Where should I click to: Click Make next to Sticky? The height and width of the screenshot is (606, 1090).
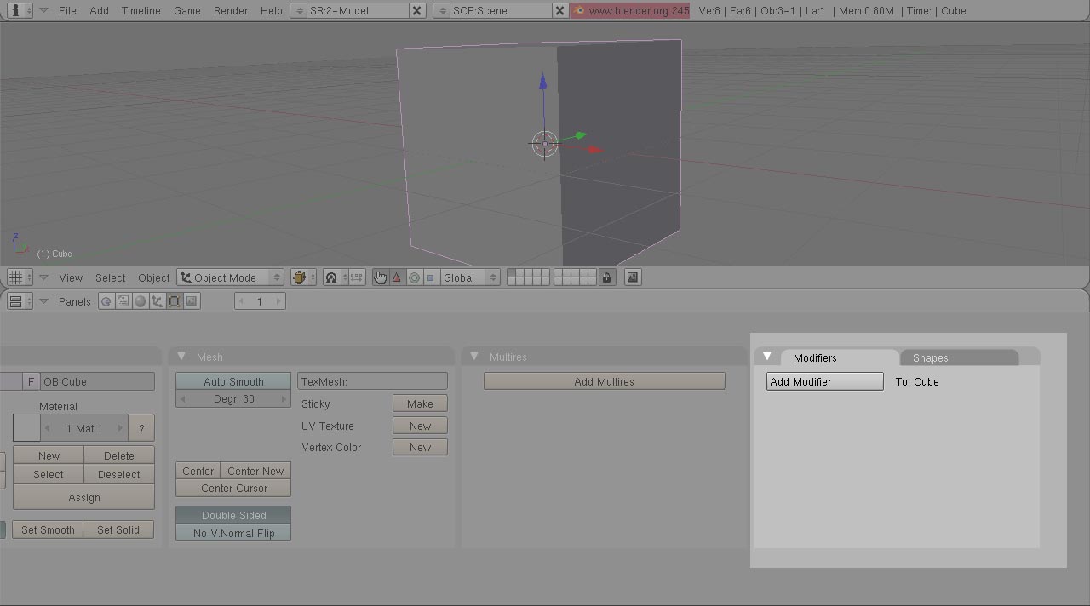420,403
